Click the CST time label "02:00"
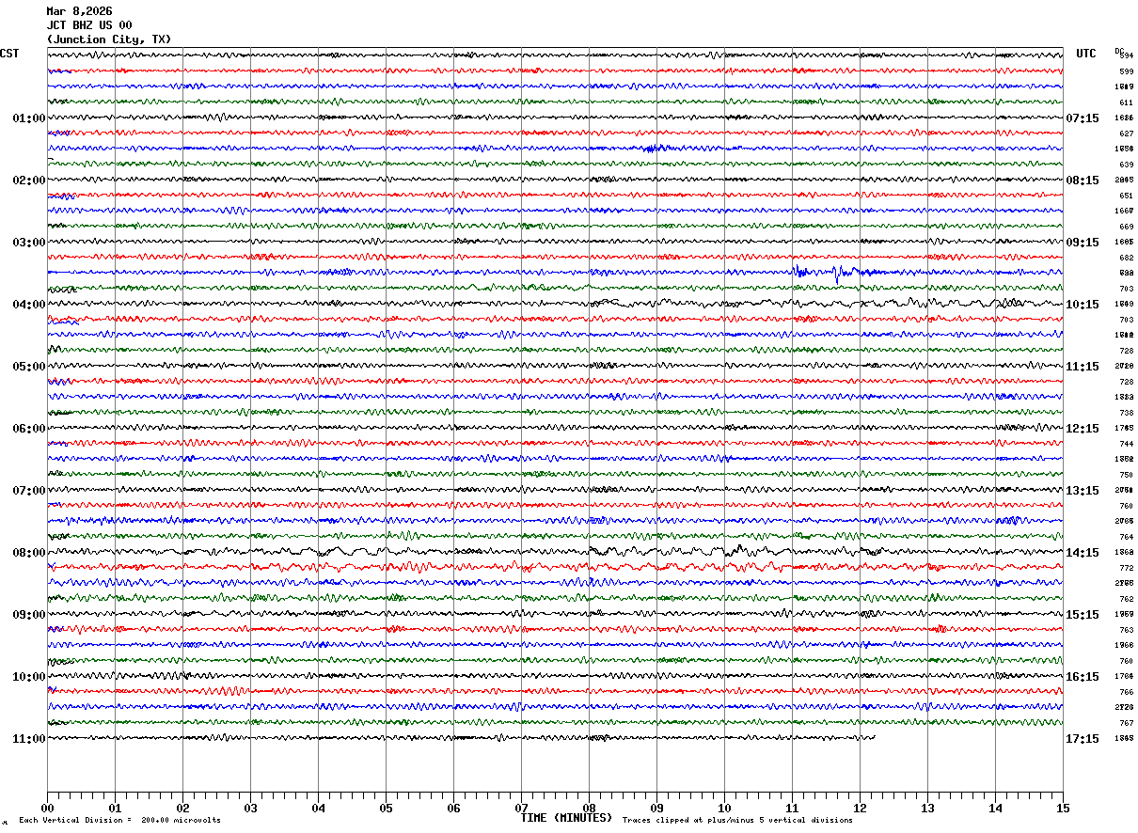This screenshot has width=1138, height=833. coord(28,181)
